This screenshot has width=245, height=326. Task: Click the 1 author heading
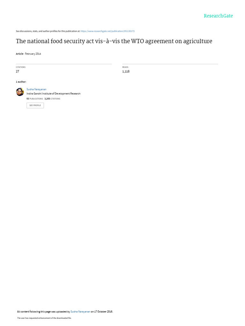point(21,82)
